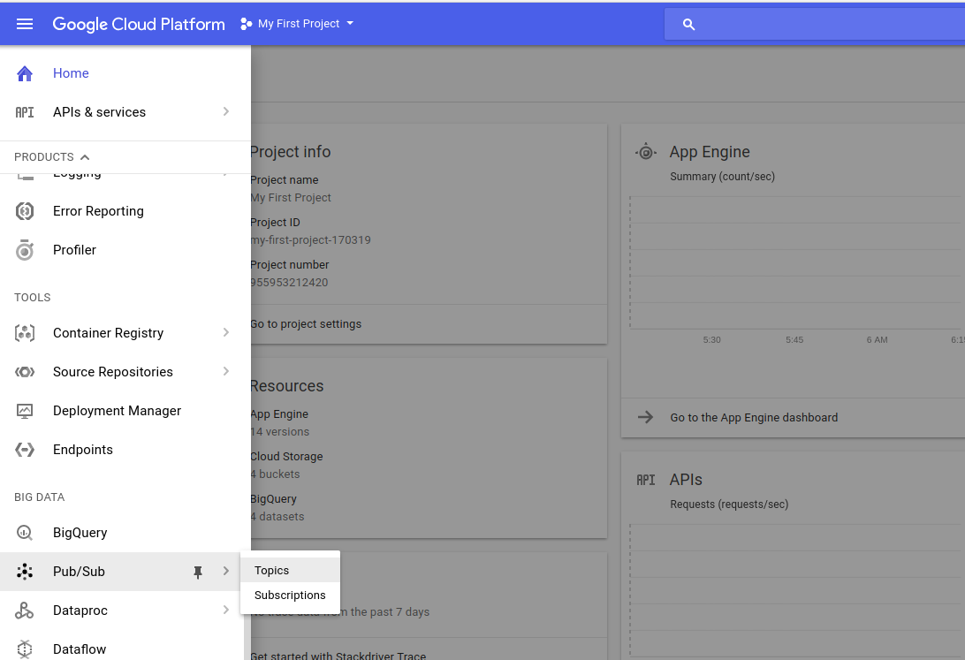The width and height of the screenshot is (965, 660).
Task: Click the App Engine card icon
Action: 646,152
